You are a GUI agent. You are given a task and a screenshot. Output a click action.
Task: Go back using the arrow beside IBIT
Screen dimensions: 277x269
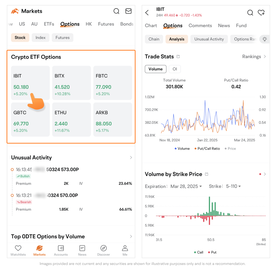[147, 13]
